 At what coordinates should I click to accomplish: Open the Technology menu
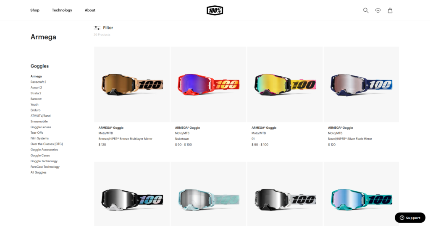(62, 10)
